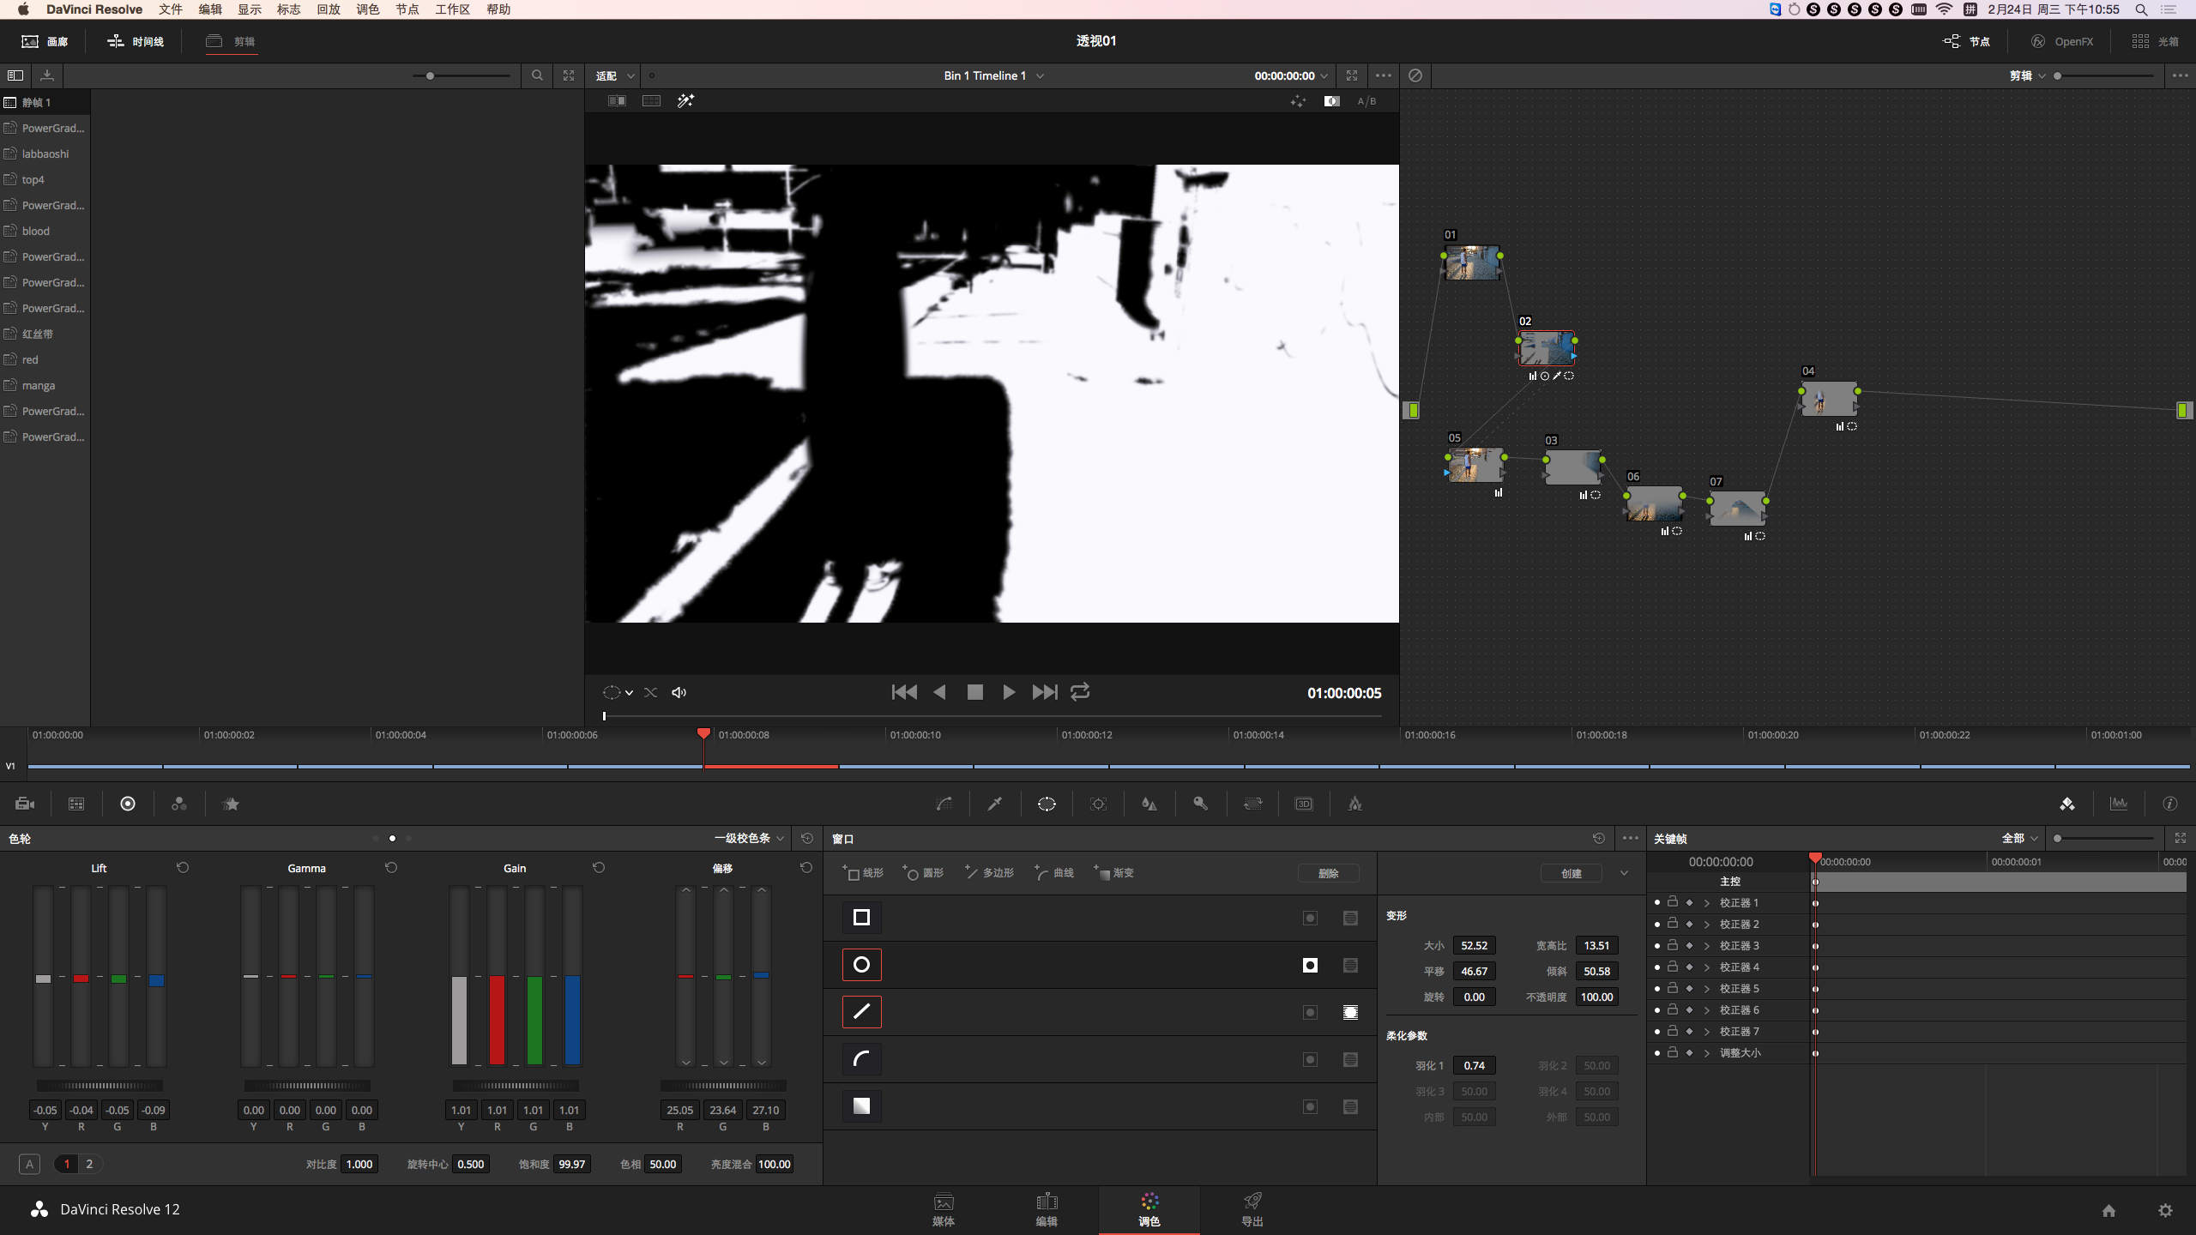2196x1235 pixels.
Task: Select the qualifier eyedropper palette icon
Action: (995, 804)
